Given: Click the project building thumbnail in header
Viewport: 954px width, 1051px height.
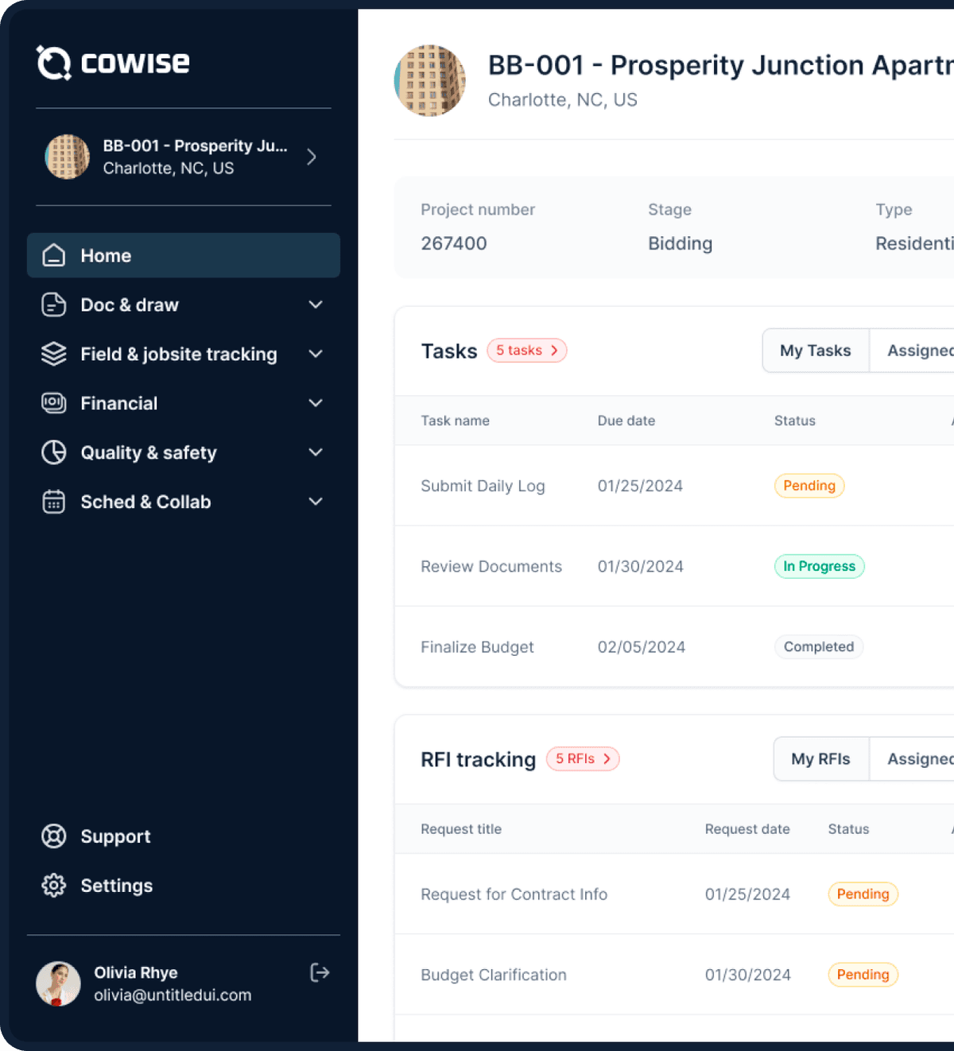Looking at the screenshot, I should [430, 81].
